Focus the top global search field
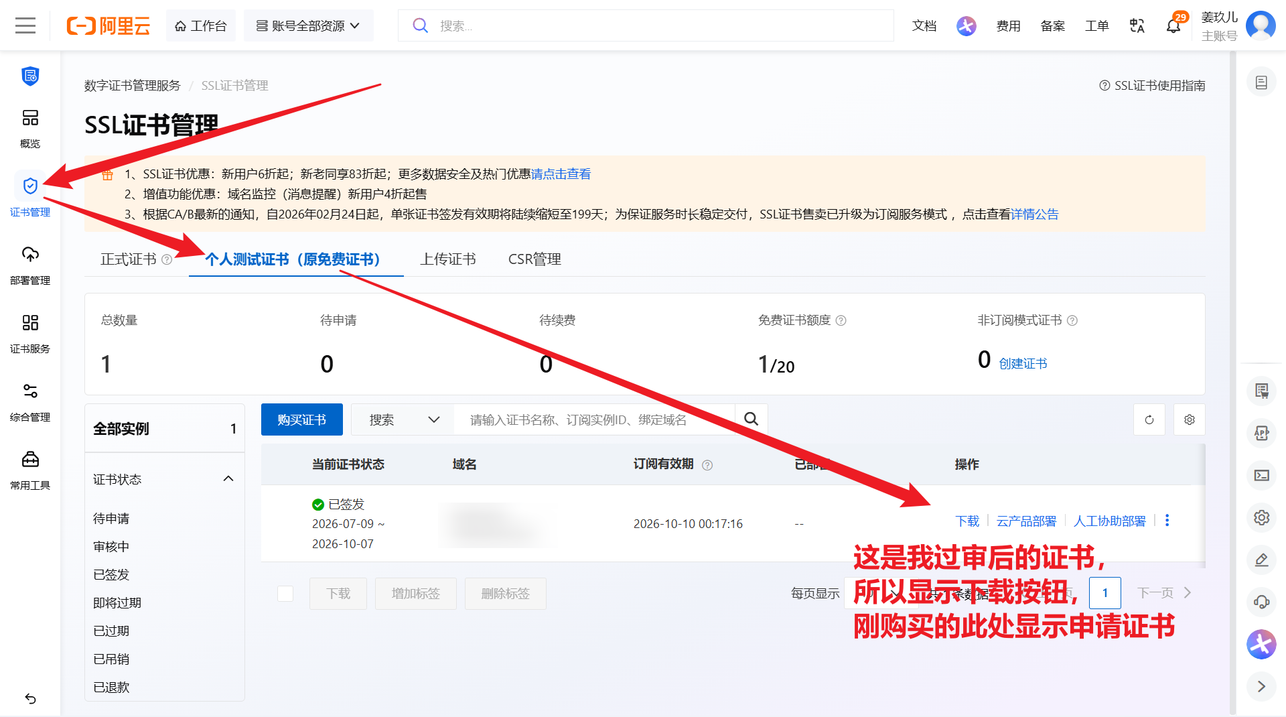This screenshot has height=717, width=1286. (x=646, y=25)
